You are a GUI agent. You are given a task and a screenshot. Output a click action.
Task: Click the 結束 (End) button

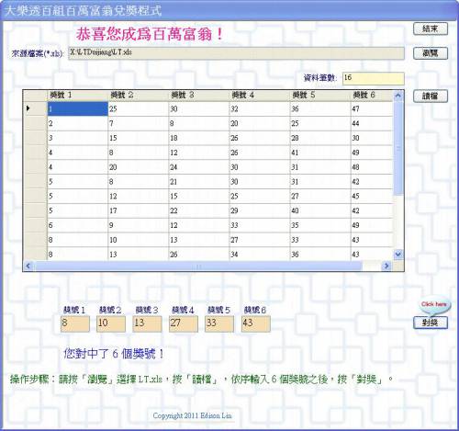click(x=431, y=29)
